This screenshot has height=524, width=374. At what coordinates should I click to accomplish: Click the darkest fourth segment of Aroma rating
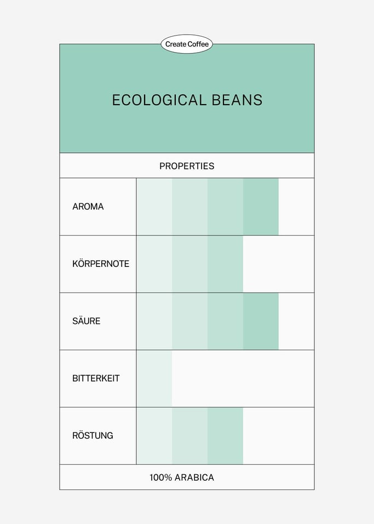261,207
